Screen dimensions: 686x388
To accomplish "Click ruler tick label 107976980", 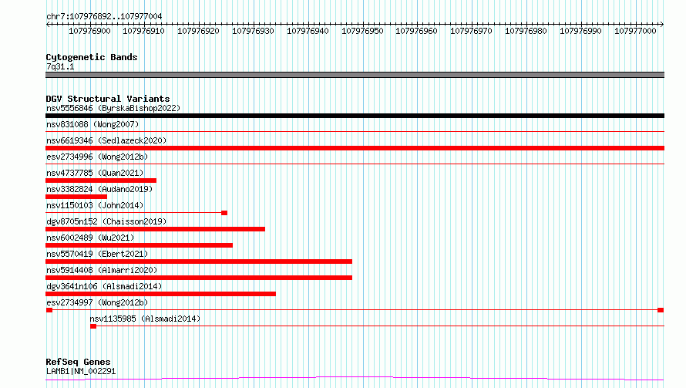I will (526, 31).
